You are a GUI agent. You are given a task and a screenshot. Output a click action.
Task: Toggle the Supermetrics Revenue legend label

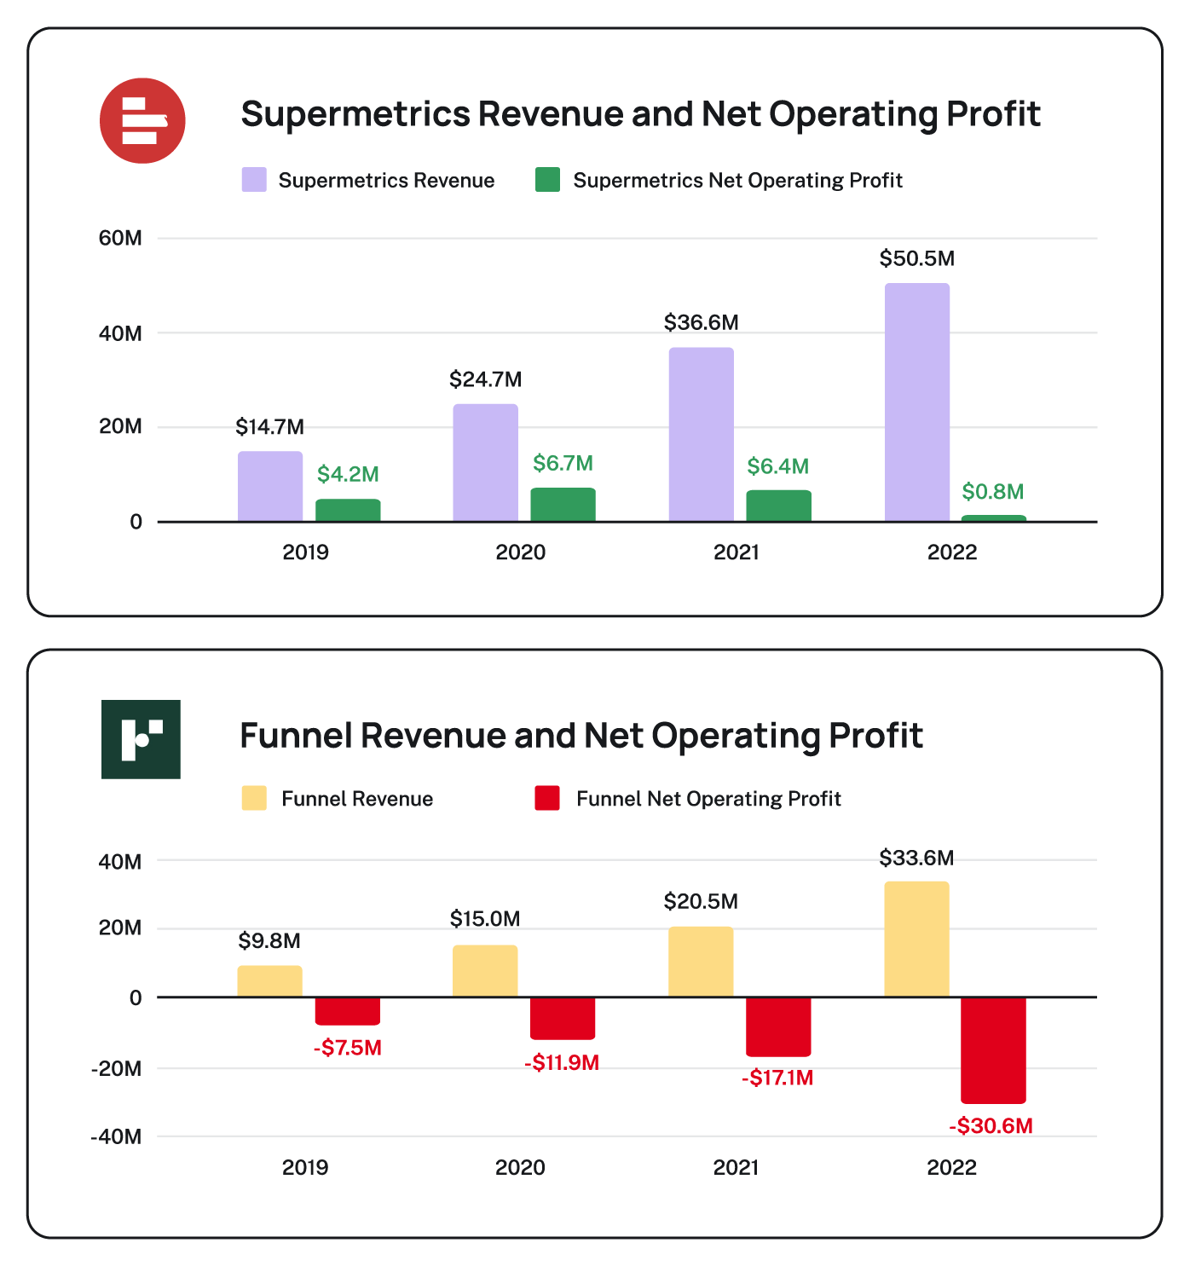[386, 181]
